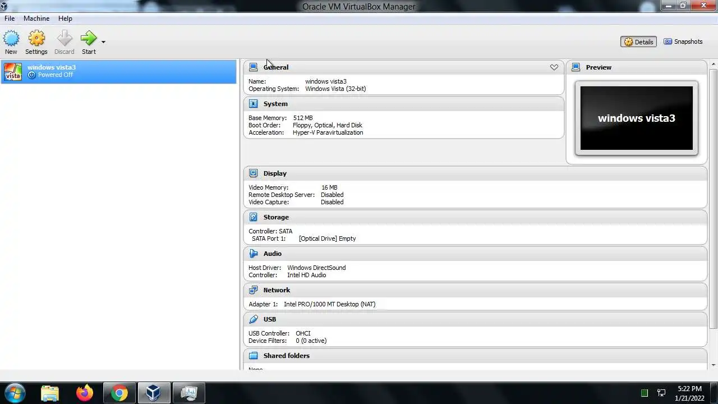Open the Audio settings header link
Viewport: 718px width, 404px height.
pos(273,254)
